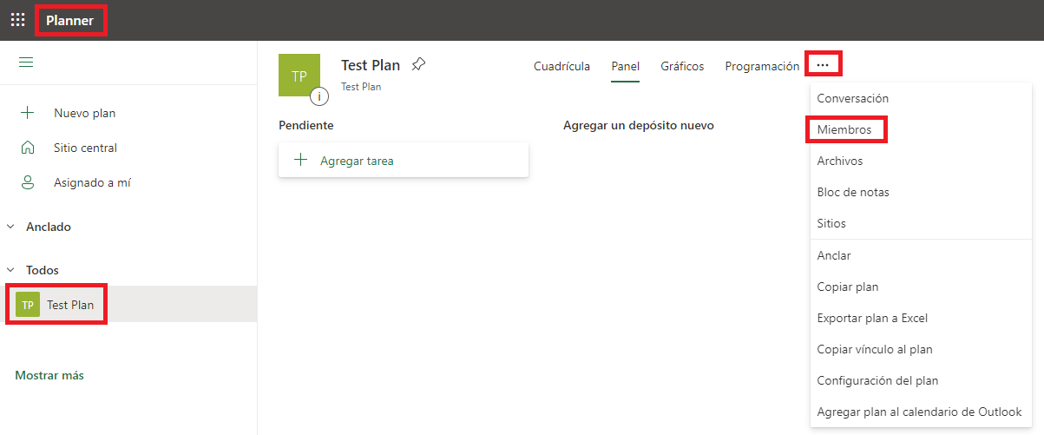Click the Anclado section label

click(49, 227)
